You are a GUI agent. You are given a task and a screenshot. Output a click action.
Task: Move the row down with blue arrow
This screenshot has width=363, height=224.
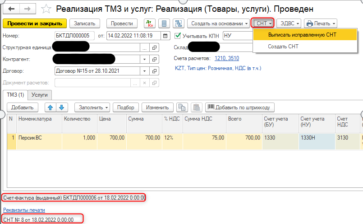coord(62,107)
